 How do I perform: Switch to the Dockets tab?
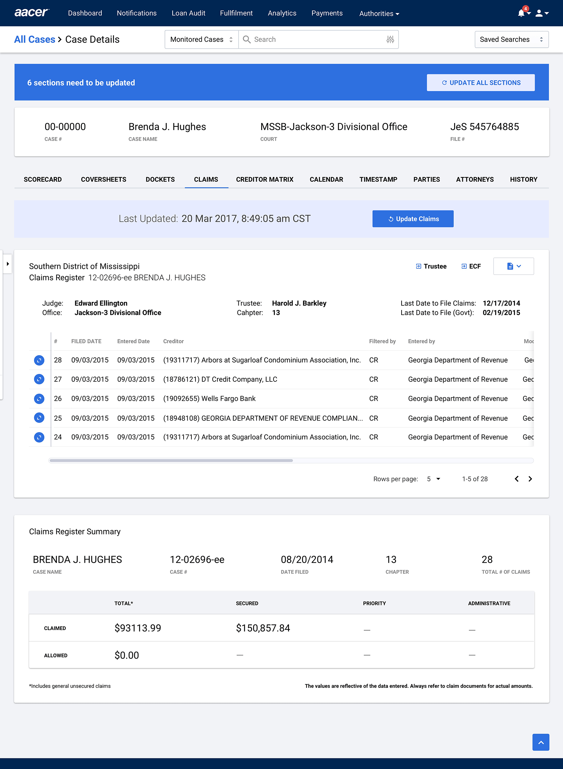pos(160,179)
